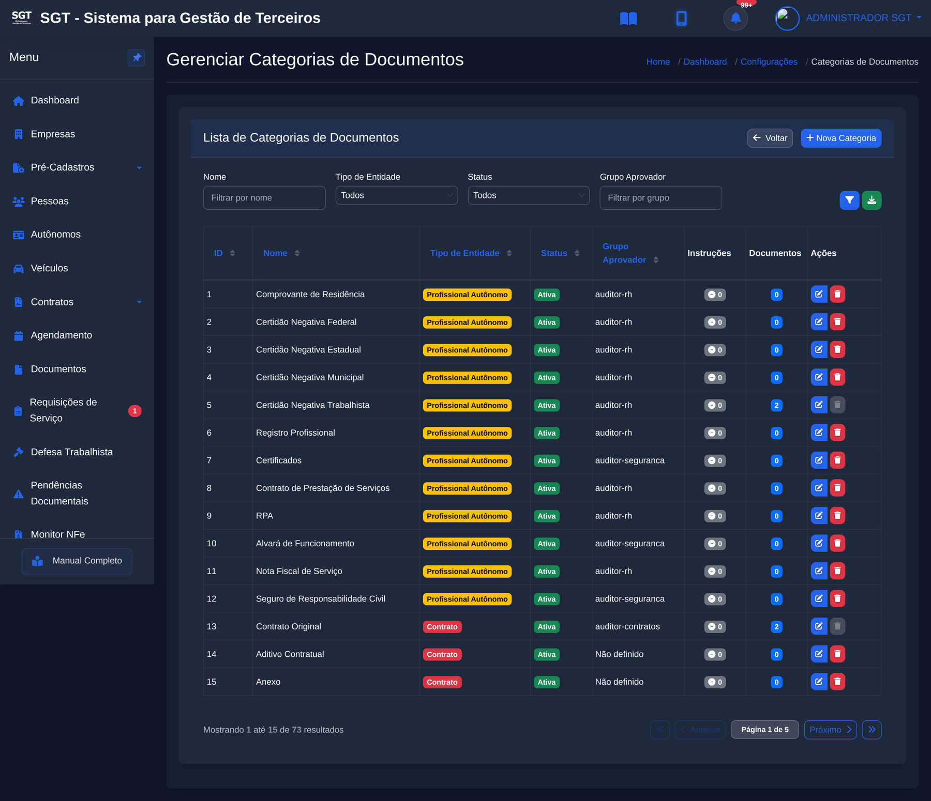The height and width of the screenshot is (801, 931).
Task: Edit the Contrato Original category
Action: [x=819, y=626]
